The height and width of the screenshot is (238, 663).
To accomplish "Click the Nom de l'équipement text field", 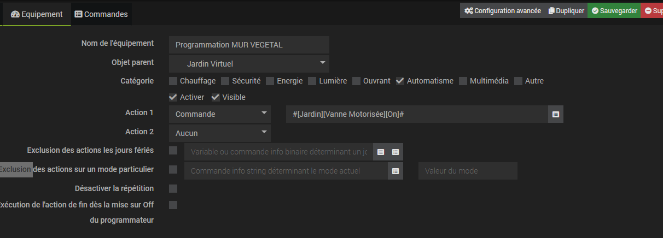I will pos(249,45).
